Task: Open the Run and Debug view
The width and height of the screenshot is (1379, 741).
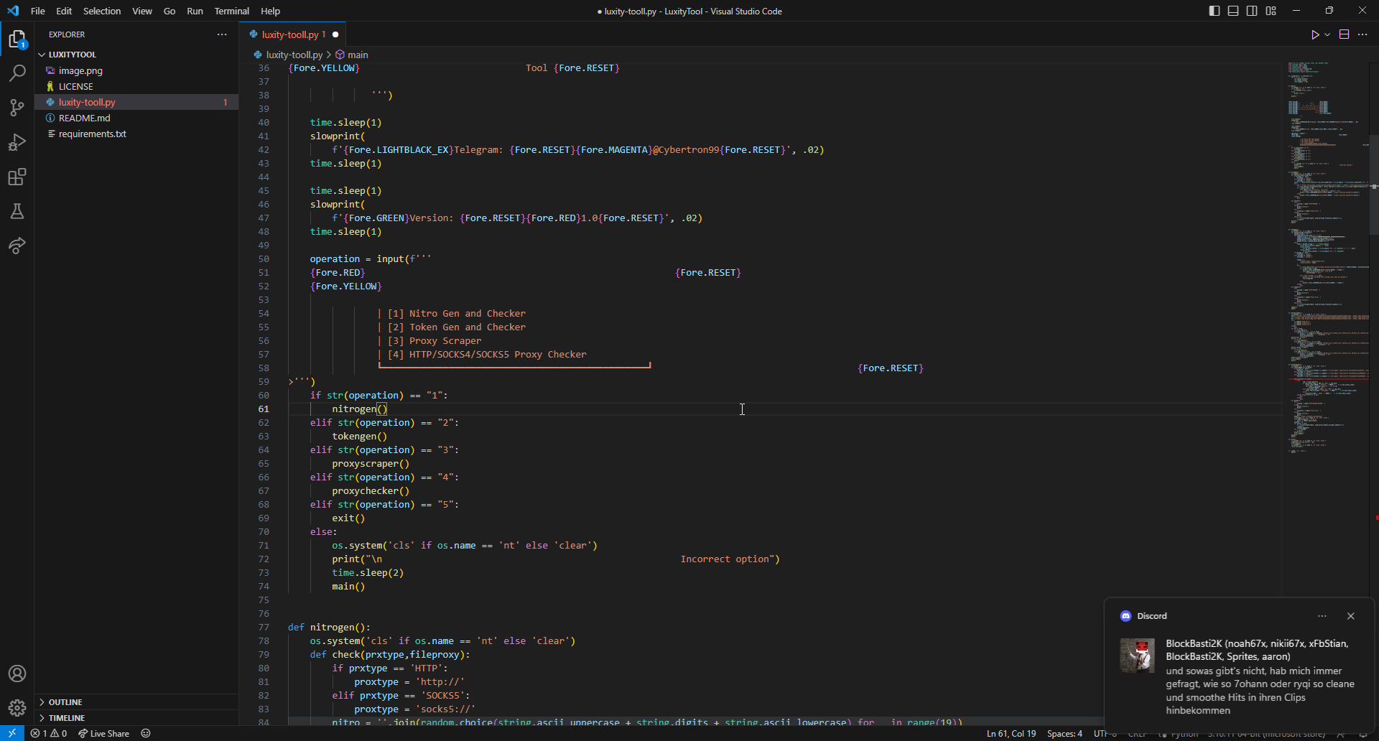Action: tap(17, 142)
